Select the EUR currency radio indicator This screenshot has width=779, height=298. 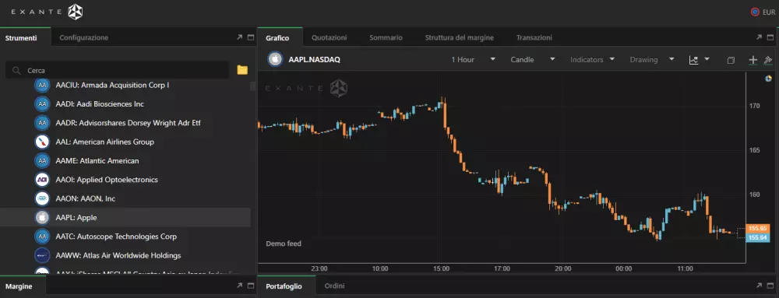755,12
